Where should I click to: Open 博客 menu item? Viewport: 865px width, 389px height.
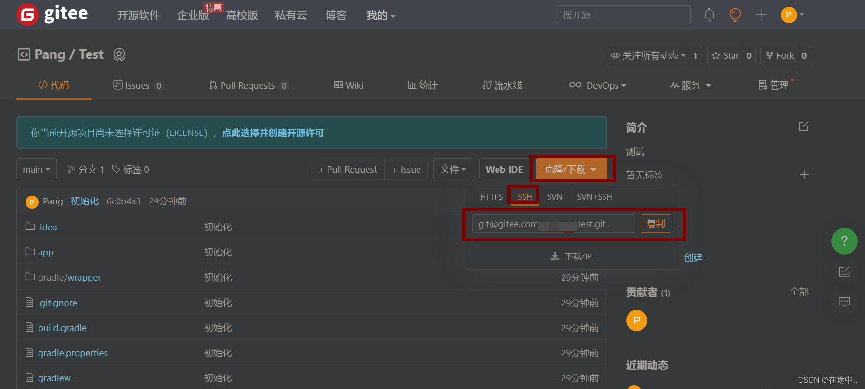[336, 15]
